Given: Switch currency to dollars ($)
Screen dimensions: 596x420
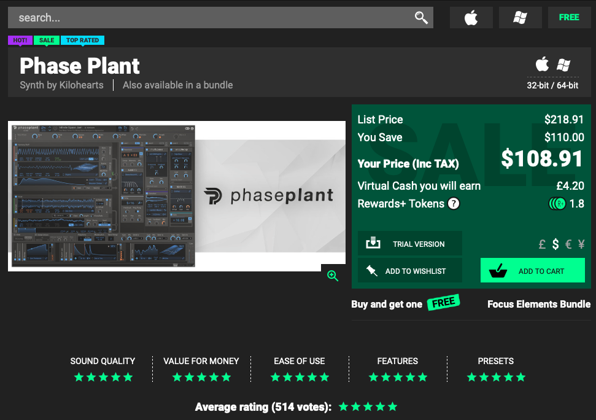Looking at the screenshot, I should [555, 244].
